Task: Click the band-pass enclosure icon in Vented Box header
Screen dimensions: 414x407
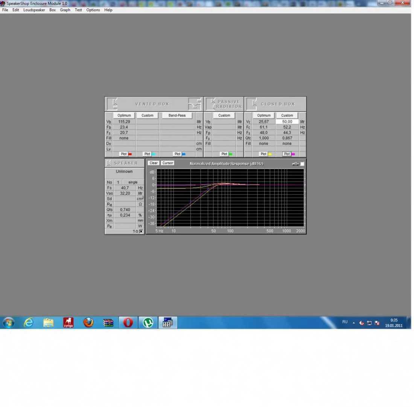Action: pos(195,104)
